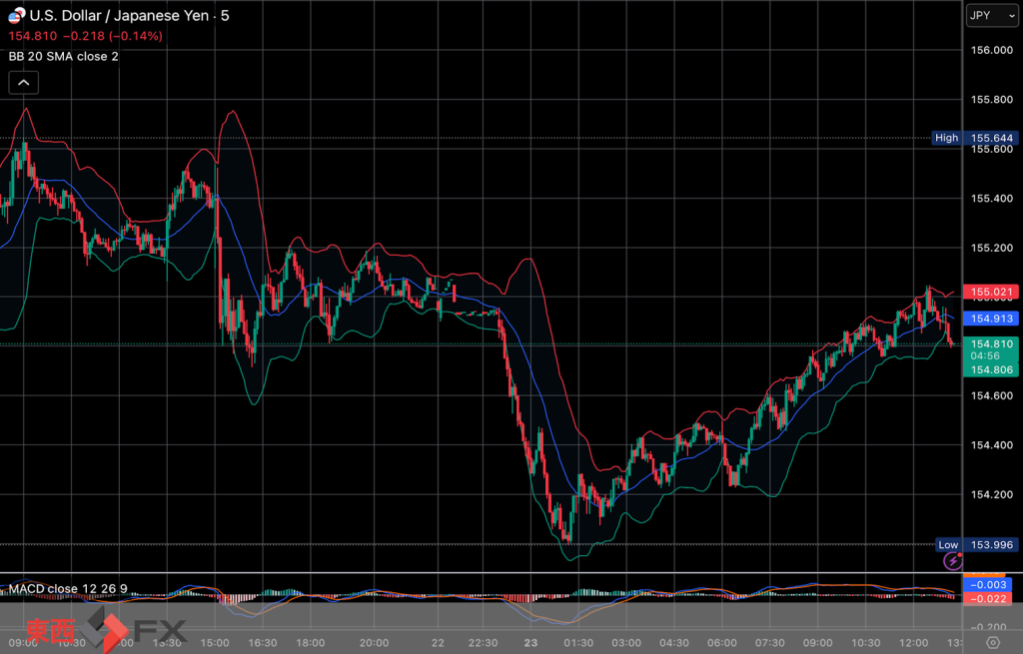Open chart settings gear icon
This screenshot has width=1023, height=654.
point(992,642)
